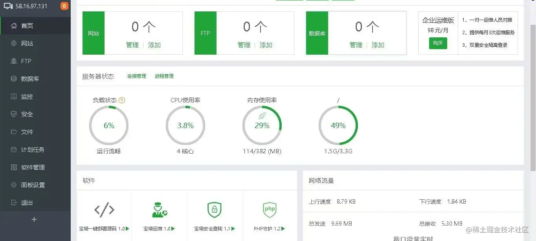Click the lock shield icon for 宝塔安全登陆
The image size is (536, 241).
(215, 210)
